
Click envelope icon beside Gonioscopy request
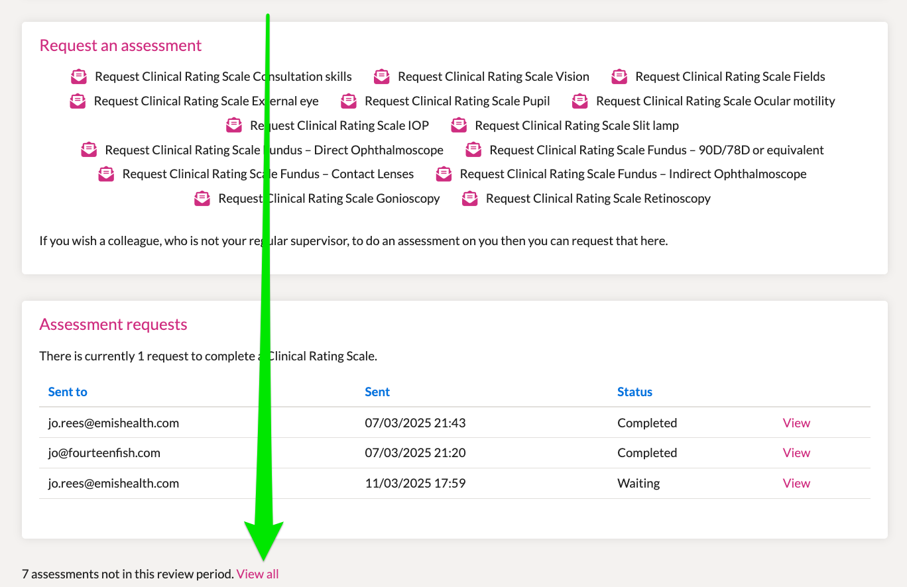202,199
